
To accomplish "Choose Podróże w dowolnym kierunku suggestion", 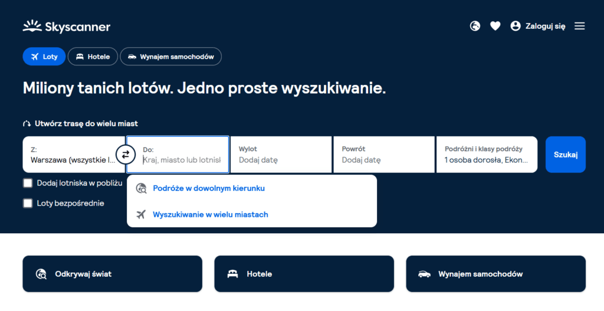I will pos(251,188).
